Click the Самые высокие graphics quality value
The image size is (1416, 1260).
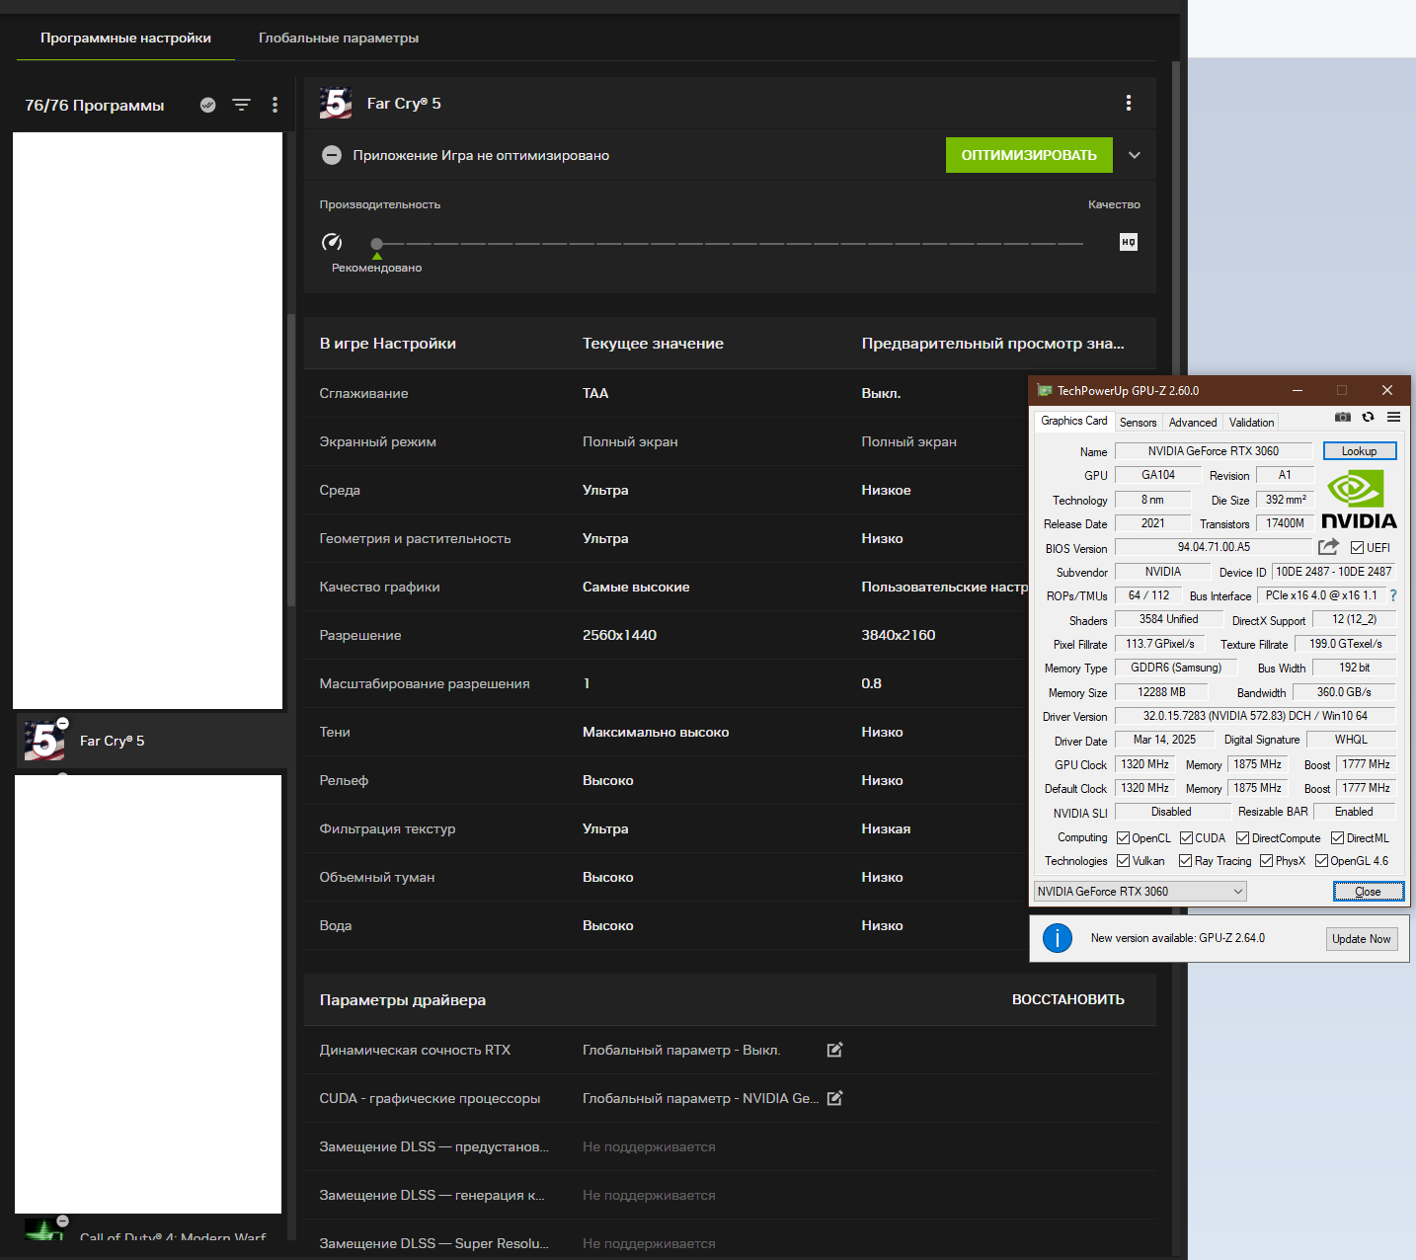(x=636, y=587)
